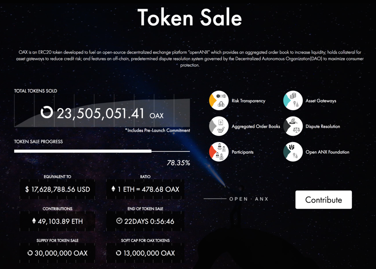Click the Dispute Resolution label
The height and width of the screenshot is (269, 376).
pyautogui.click(x=323, y=126)
